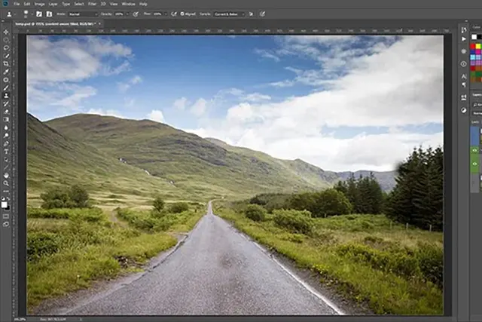Image resolution: width=482 pixels, height=322 pixels.
Task: Open the blend Mode dropdown set to Normal
Action: (x=83, y=14)
